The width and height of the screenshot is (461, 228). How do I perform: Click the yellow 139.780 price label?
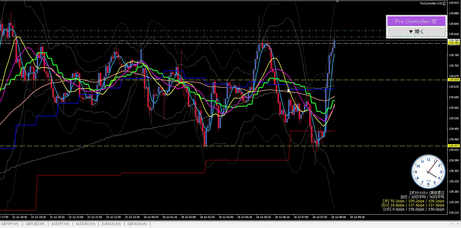454,43
